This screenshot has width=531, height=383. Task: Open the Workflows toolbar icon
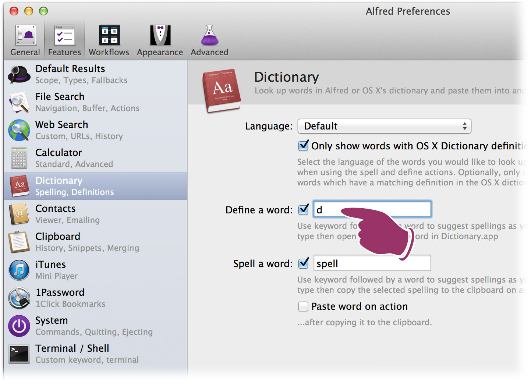(x=109, y=35)
